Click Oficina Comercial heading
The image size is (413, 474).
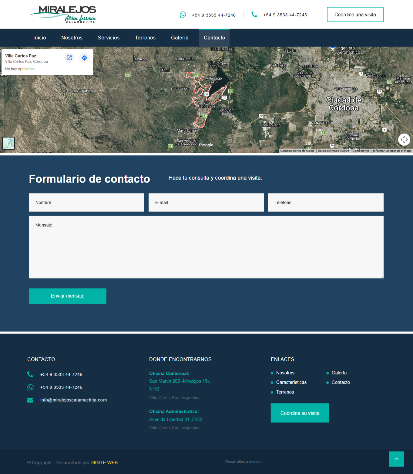tap(169, 373)
